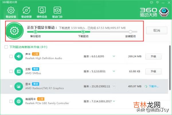The height and width of the screenshot is (115, 172).
Task: Click the 声卡 speaker icon
Action: (x=19, y=56)
